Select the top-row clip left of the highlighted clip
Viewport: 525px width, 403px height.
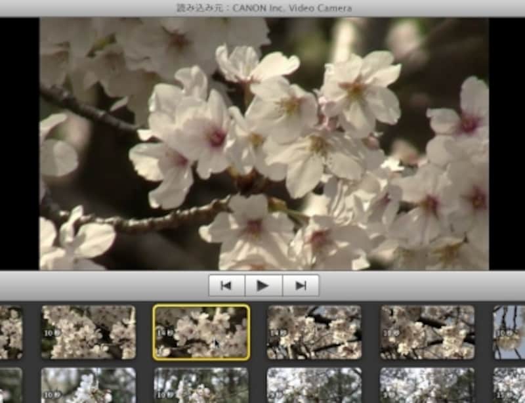(89, 332)
